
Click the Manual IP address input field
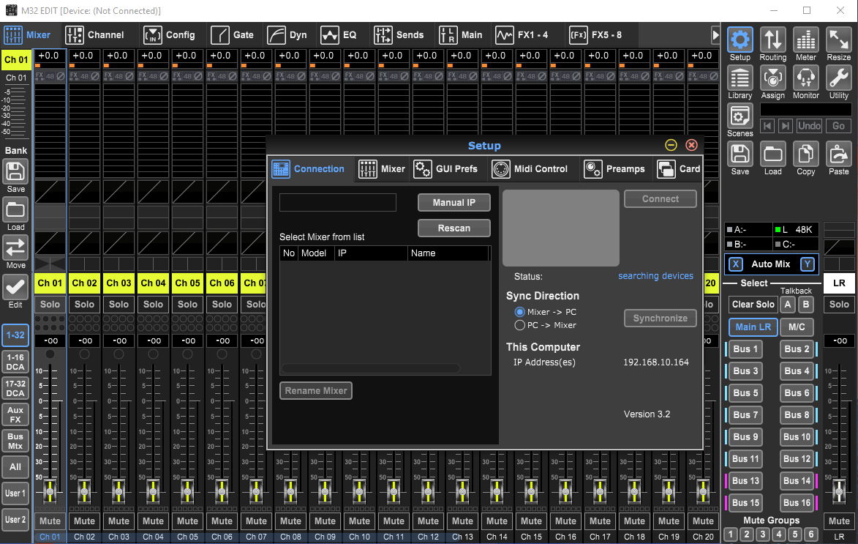click(x=337, y=202)
